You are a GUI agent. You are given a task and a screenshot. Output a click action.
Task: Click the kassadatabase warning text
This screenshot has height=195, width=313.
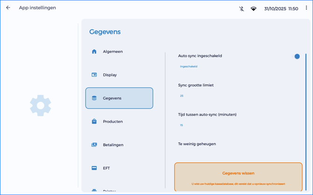[x=238, y=184]
